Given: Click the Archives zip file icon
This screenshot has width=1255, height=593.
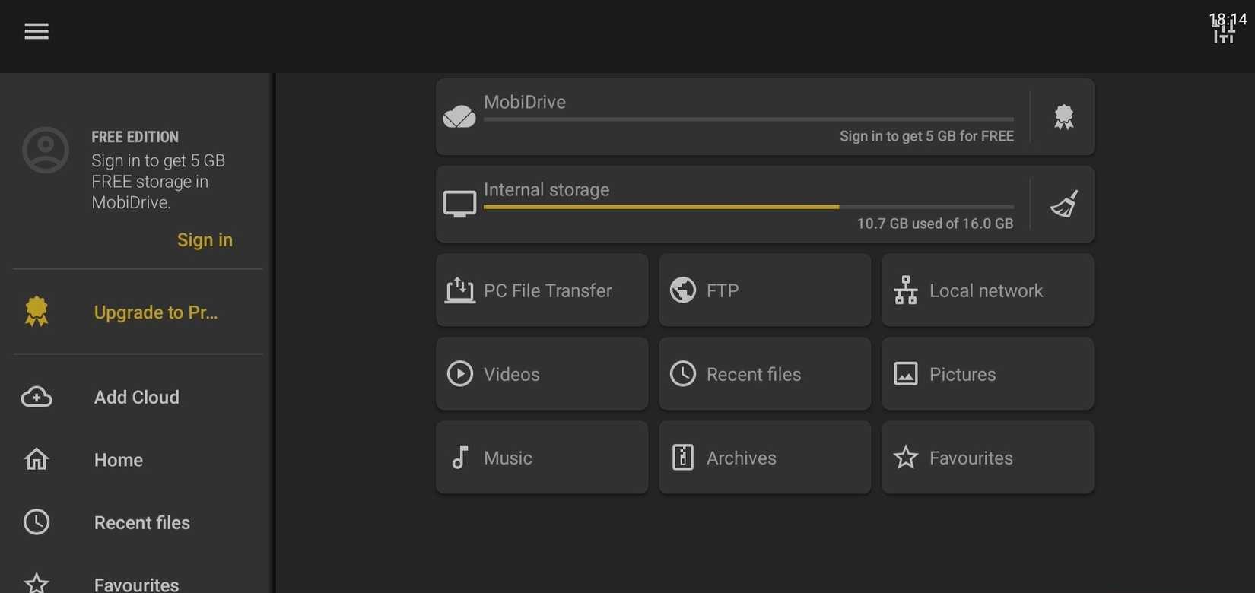Looking at the screenshot, I should pos(683,458).
